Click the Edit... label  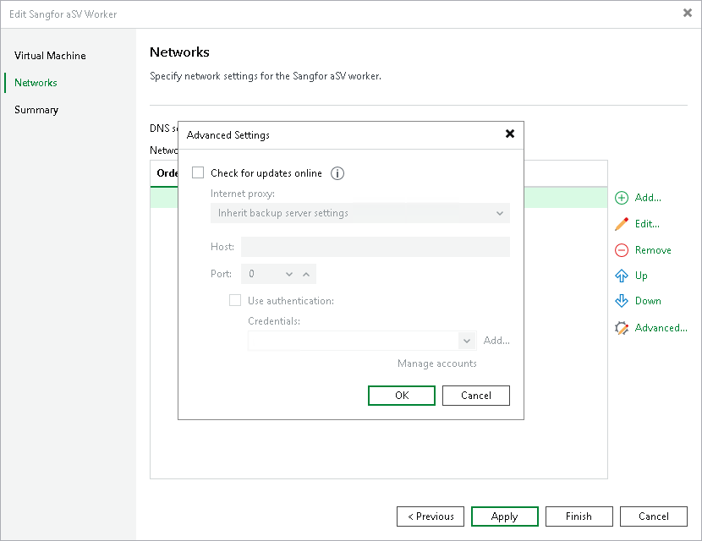coord(647,224)
